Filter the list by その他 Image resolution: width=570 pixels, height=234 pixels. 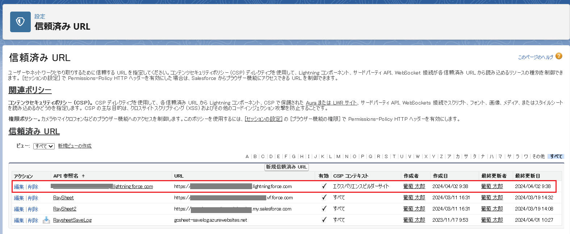538,157
